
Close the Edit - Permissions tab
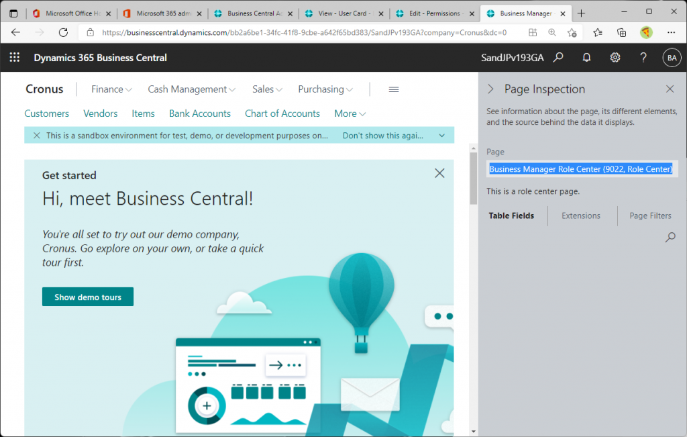point(472,13)
